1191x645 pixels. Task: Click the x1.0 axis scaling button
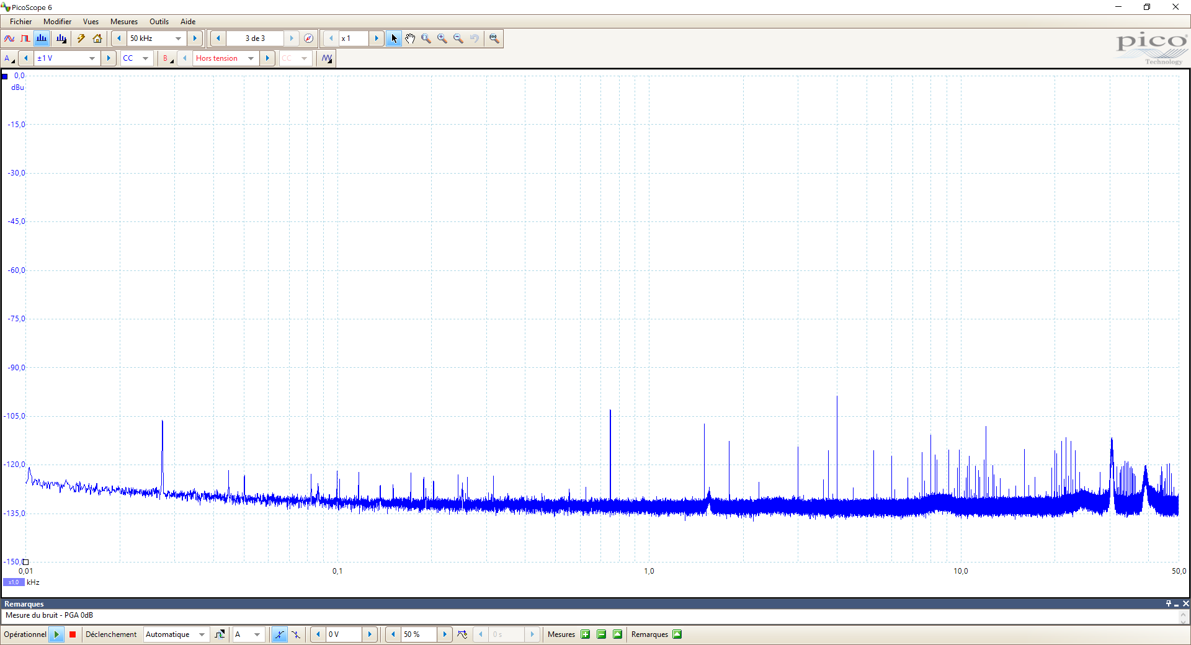pos(14,582)
